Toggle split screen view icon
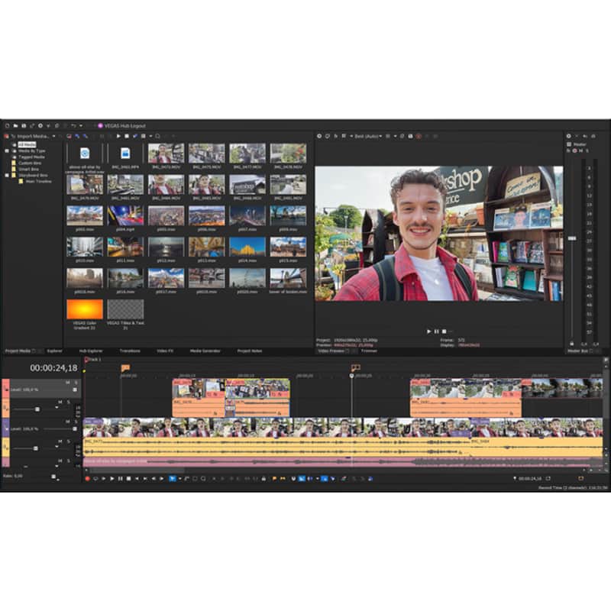The width and height of the screenshot is (611, 611). pyautogui.click(x=344, y=136)
